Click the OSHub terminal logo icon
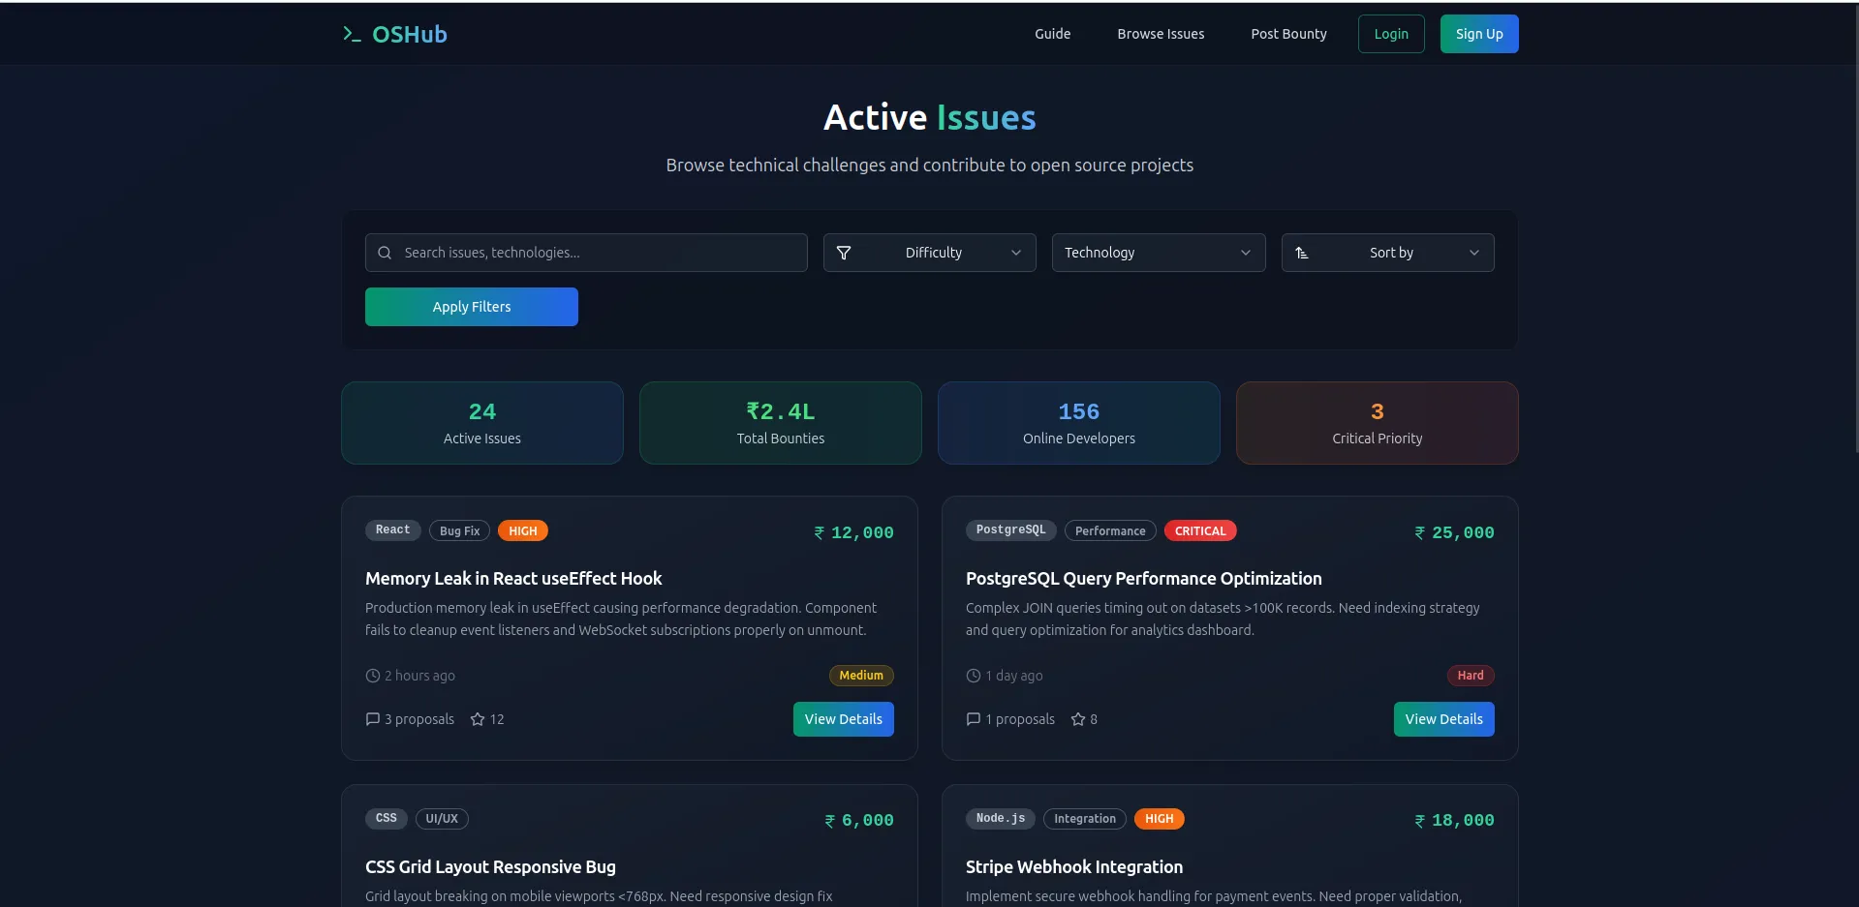1859x907 pixels. coord(351,33)
